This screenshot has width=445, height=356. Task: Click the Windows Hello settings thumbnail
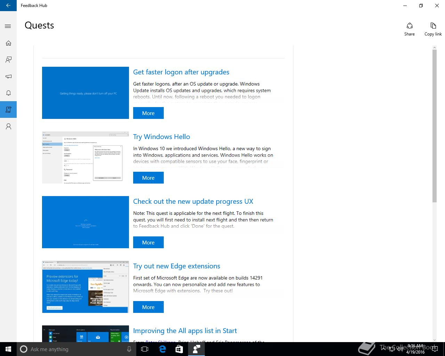[86, 157]
